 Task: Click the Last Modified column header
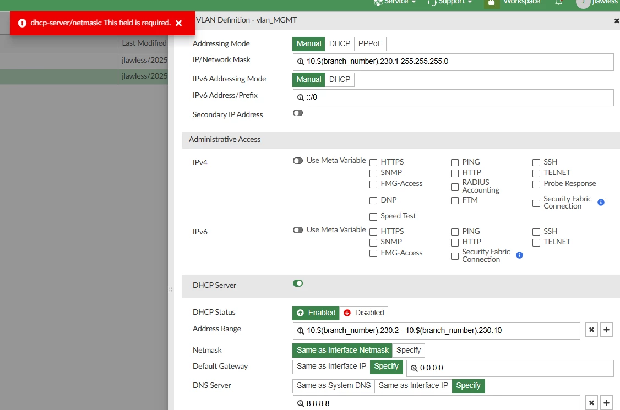click(x=144, y=43)
